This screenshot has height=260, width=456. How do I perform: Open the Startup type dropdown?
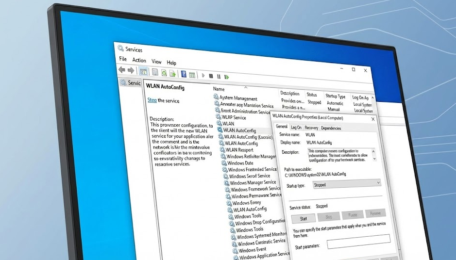(x=347, y=183)
